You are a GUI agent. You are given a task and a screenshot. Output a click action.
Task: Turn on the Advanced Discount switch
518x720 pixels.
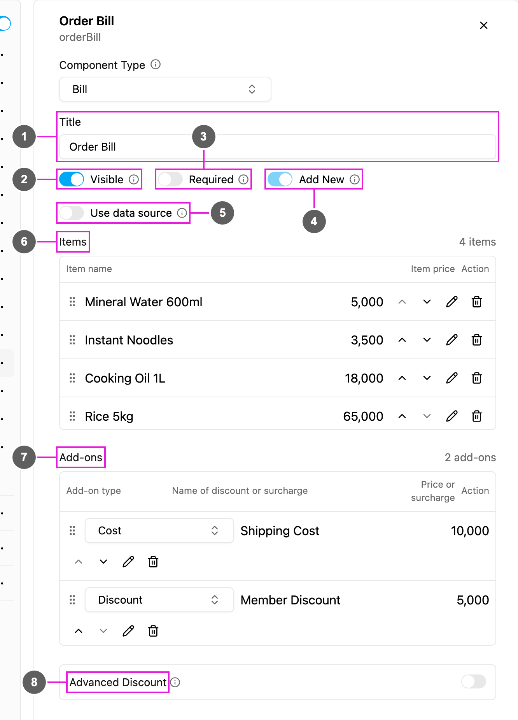pos(473,681)
